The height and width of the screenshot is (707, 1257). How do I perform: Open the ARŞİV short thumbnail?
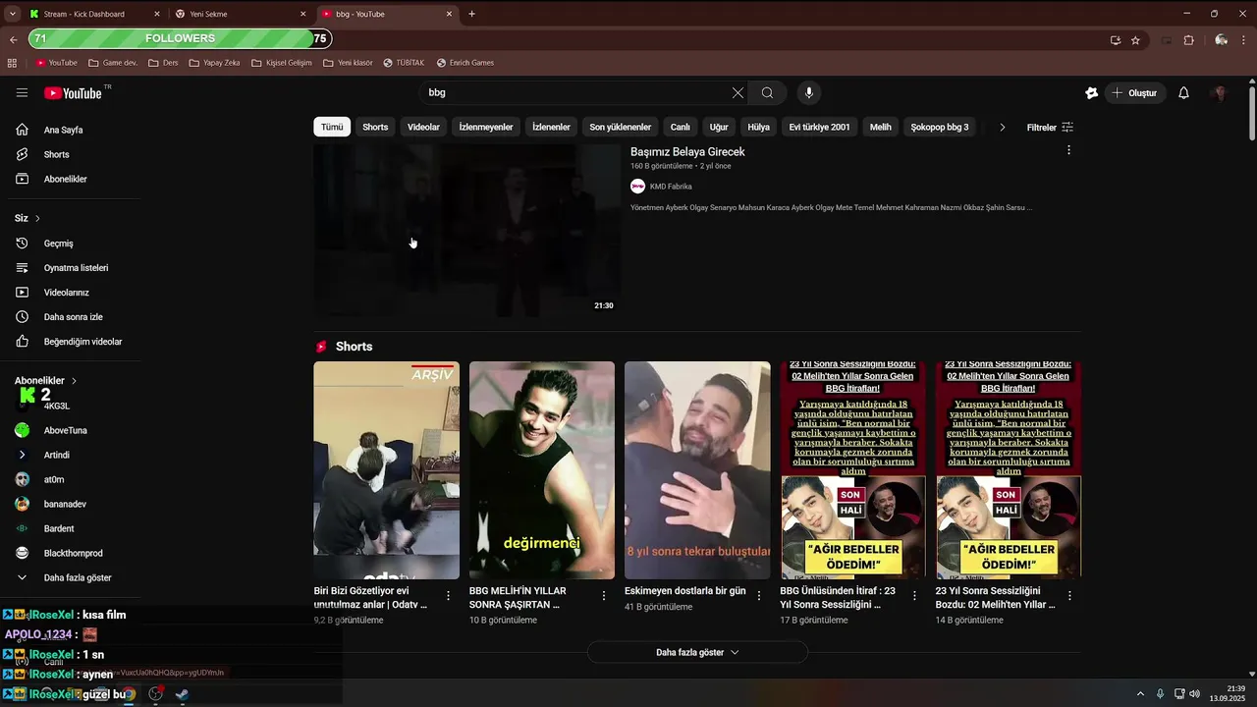point(386,470)
